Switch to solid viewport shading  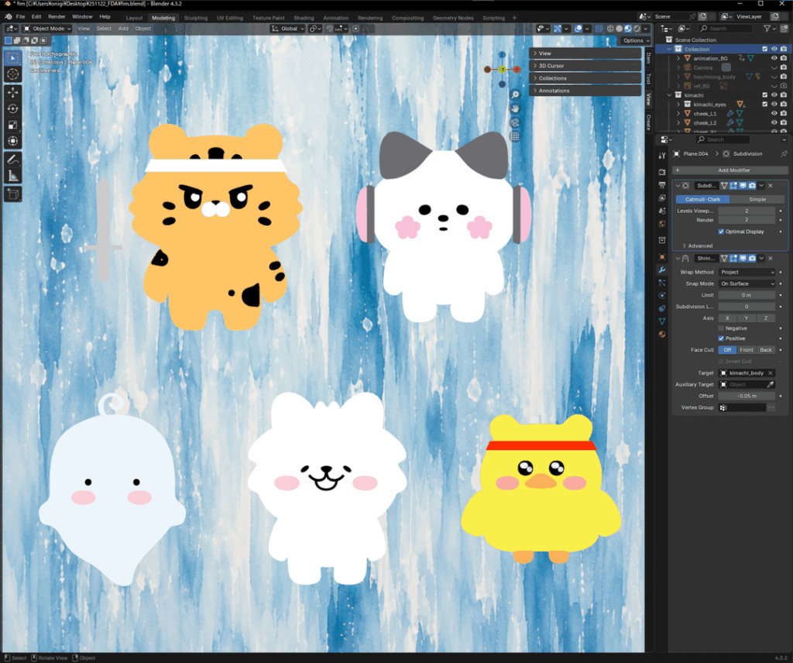click(619, 29)
